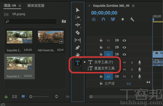Switch project panel to icon view
The height and width of the screenshot is (106, 163).
pyautogui.click(x=23, y=97)
